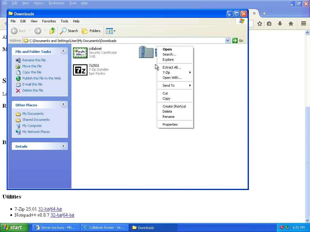Click Publish this file to the Web
The width and height of the screenshot is (310, 232).
click(x=42, y=78)
